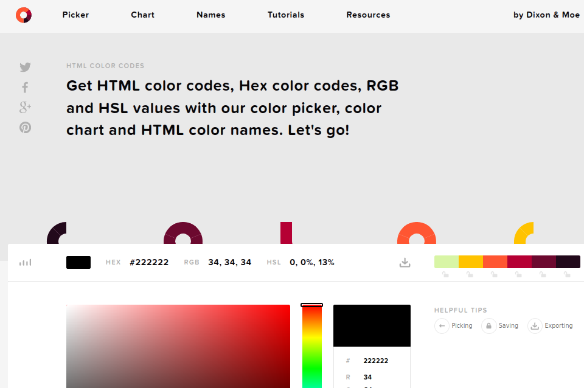Screen dimensions: 584x388
Task: Select Names in the top navigation
Action: tap(210, 15)
